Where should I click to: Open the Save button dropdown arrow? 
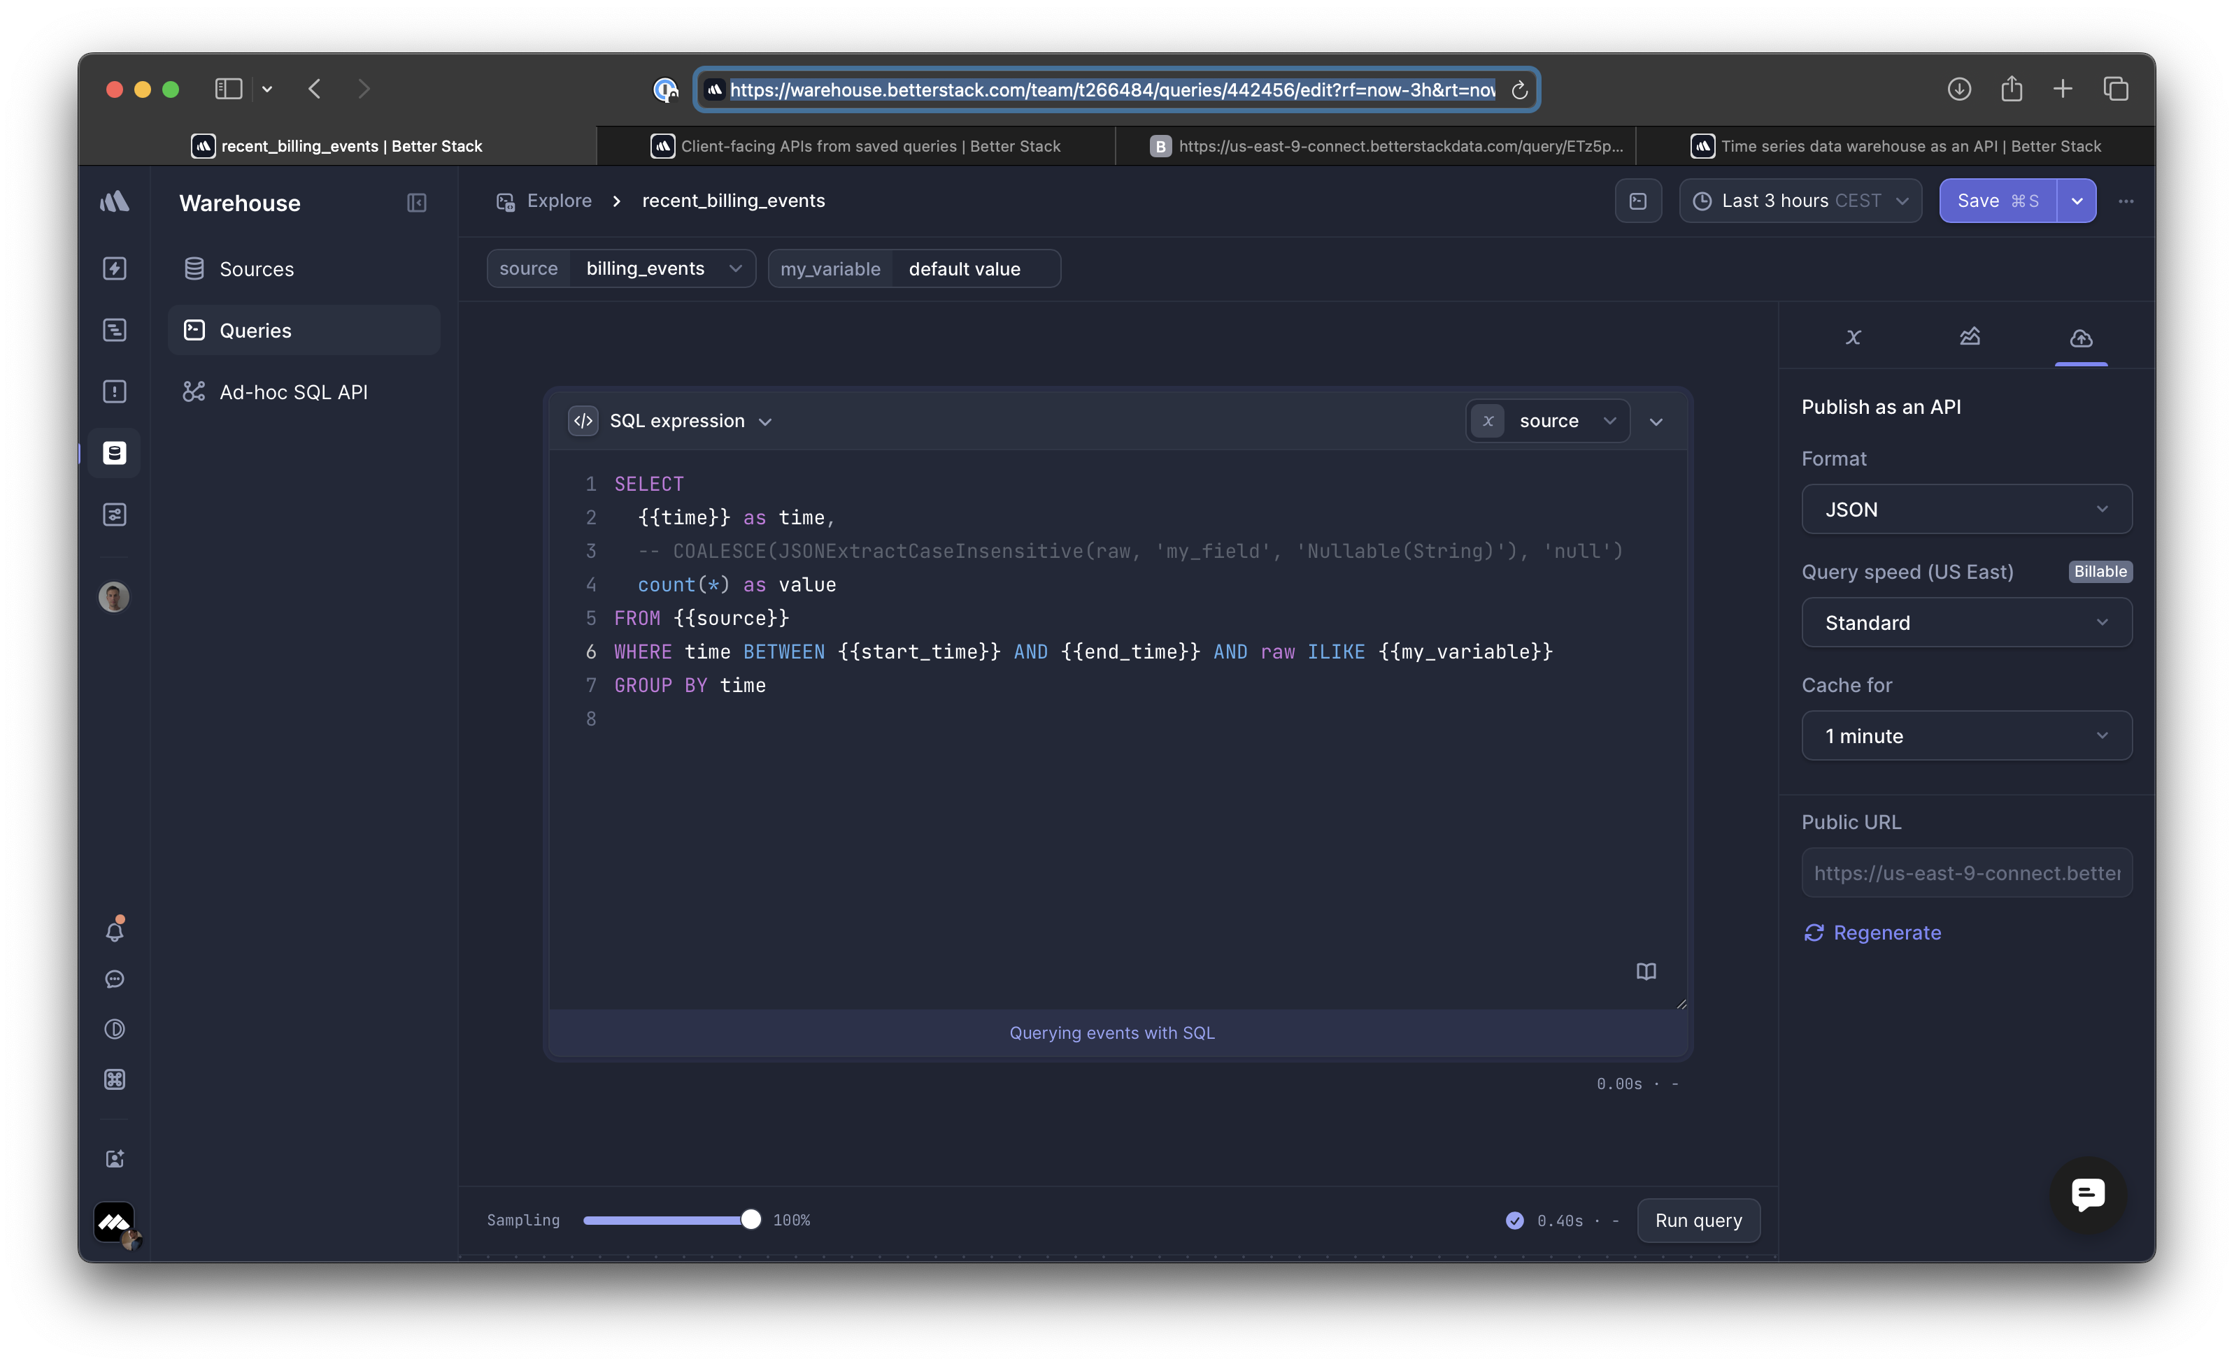click(x=2076, y=201)
